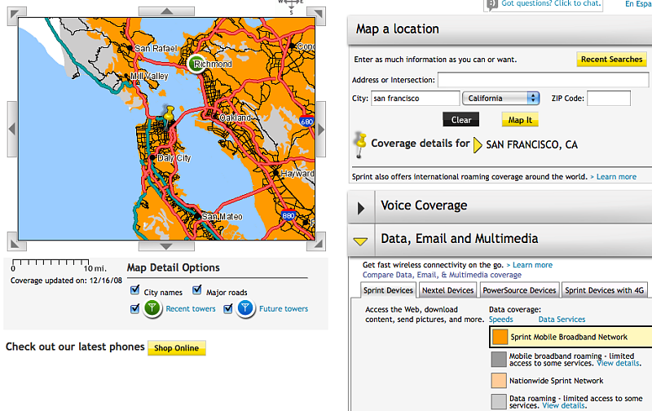The width and height of the screenshot is (652, 411).
Task: Uncheck the Future towers checkbox
Action: tap(228, 309)
